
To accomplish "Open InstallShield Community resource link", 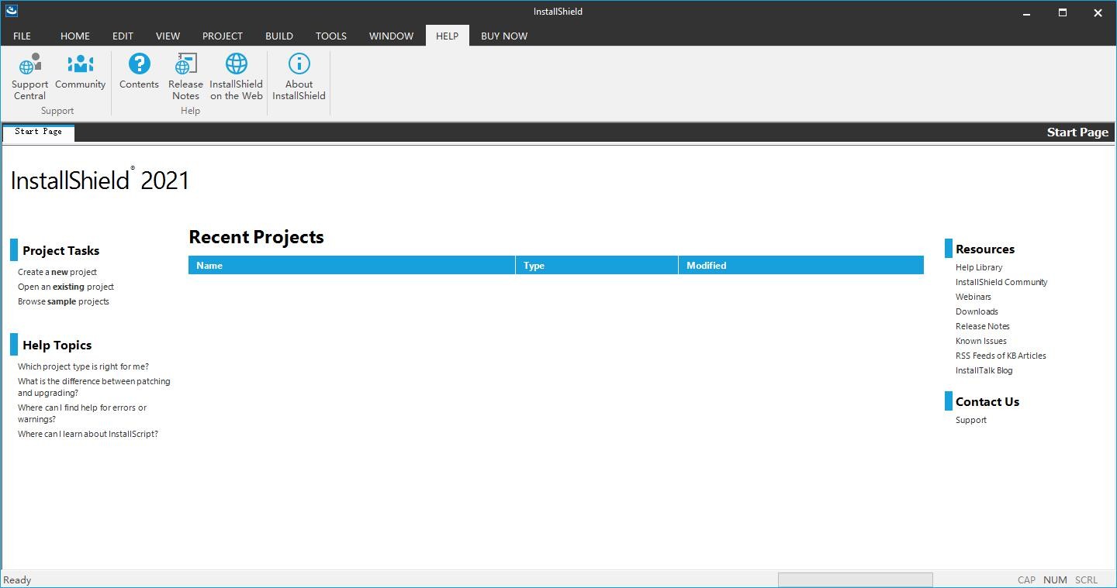I will [x=1001, y=282].
